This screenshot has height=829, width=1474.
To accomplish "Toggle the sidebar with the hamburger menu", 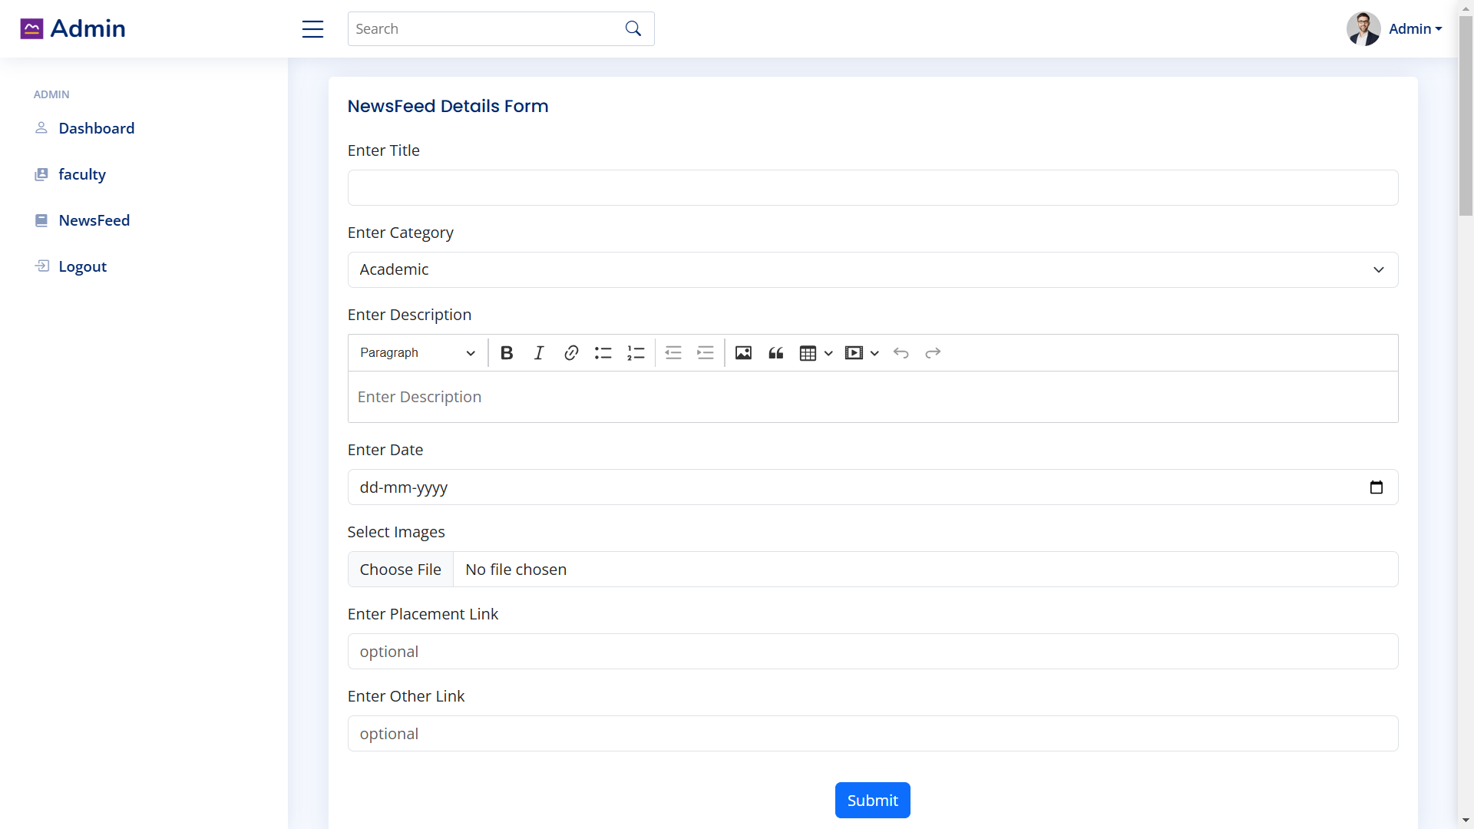I will click(x=312, y=28).
